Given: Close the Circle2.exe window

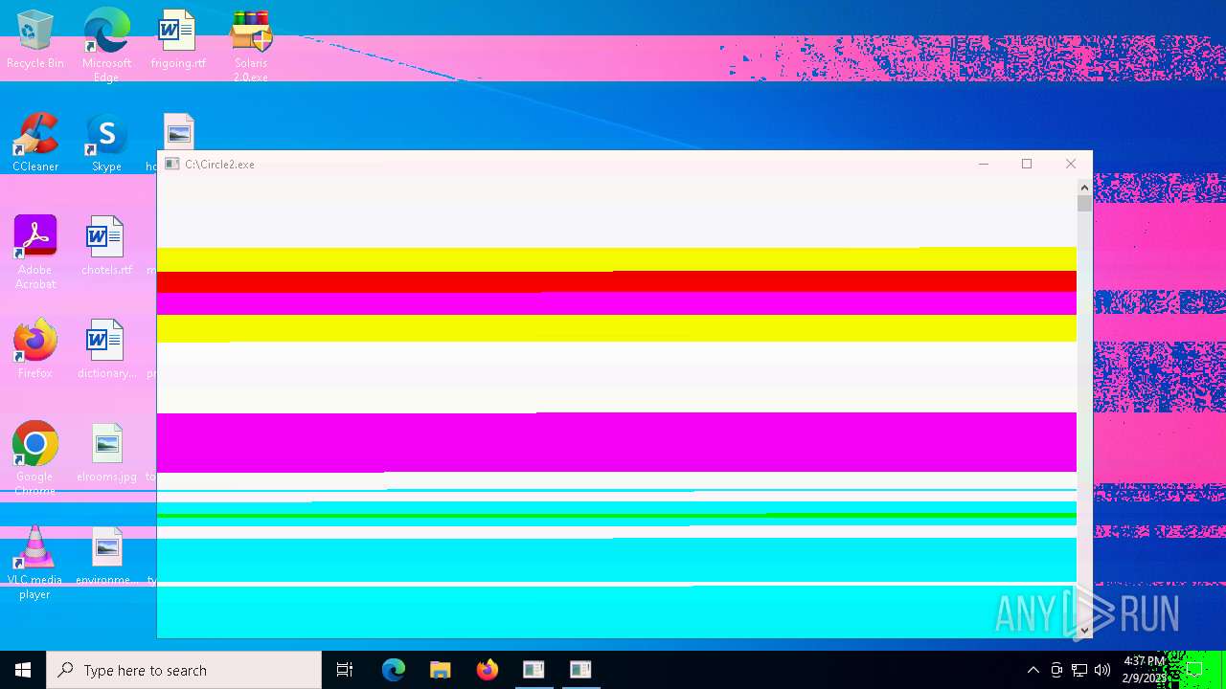Looking at the screenshot, I should (1071, 165).
